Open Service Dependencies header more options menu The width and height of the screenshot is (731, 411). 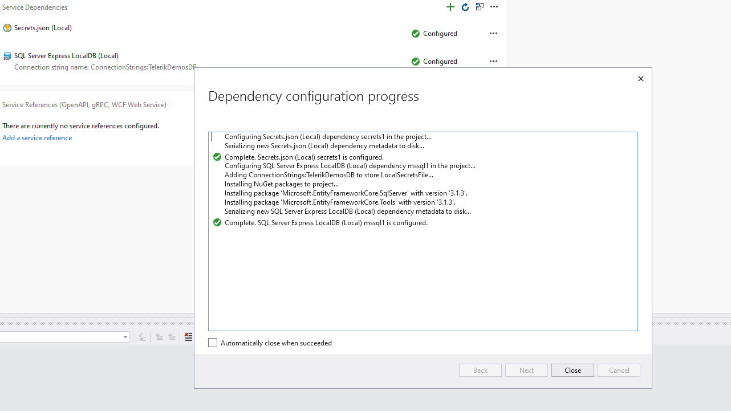click(x=494, y=7)
